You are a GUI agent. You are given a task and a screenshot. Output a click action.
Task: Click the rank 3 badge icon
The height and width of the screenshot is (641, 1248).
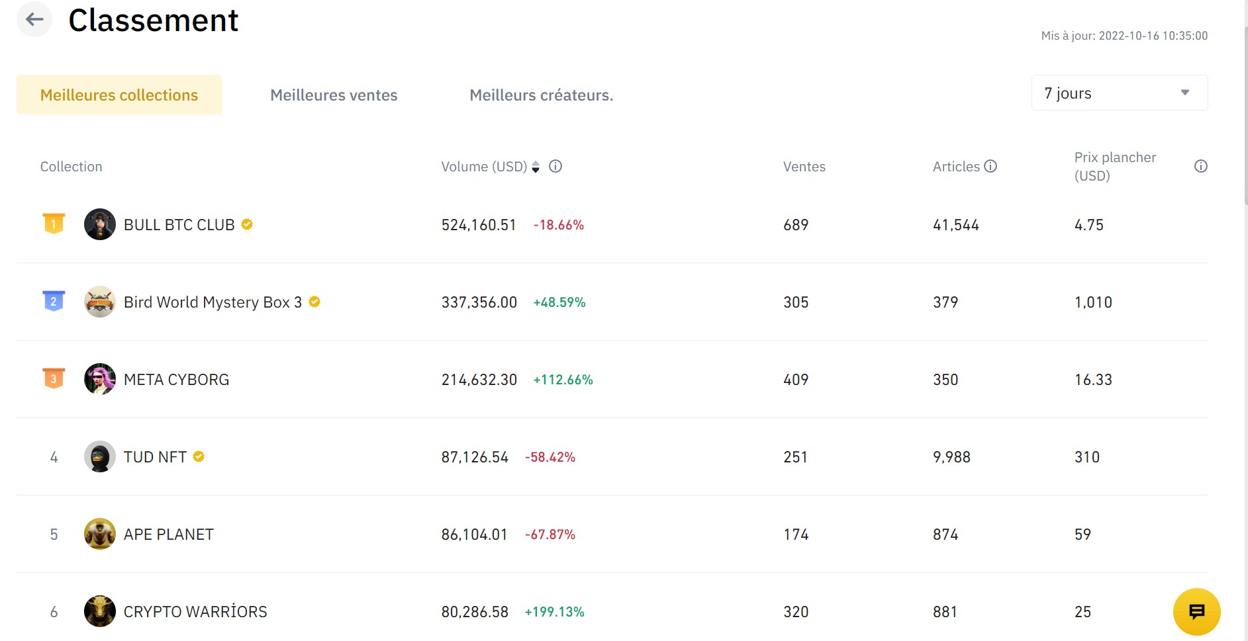pos(54,378)
